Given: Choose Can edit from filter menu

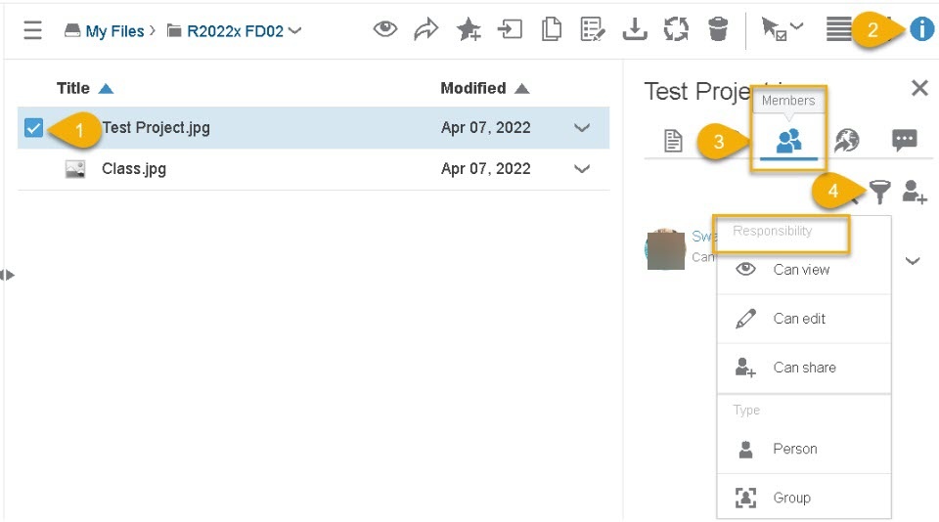Looking at the screenshot, I should (799, 319).
